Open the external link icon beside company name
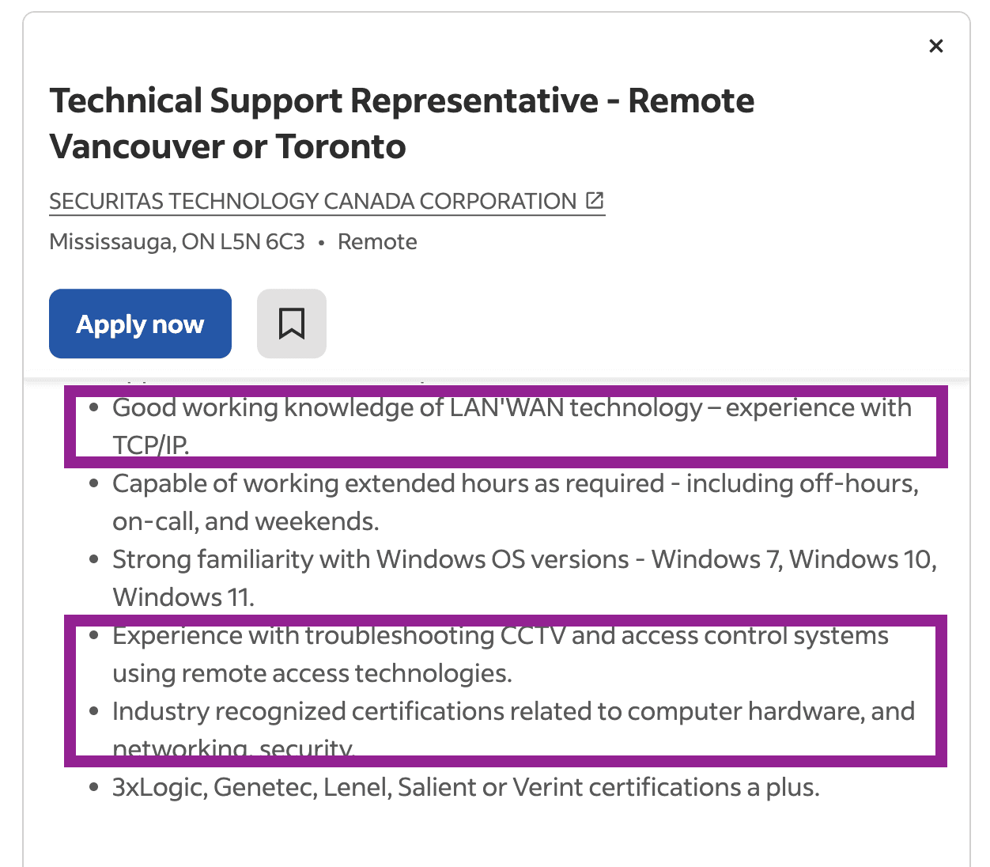The height and width of the screenshot is (867, 990). [595, 199]
